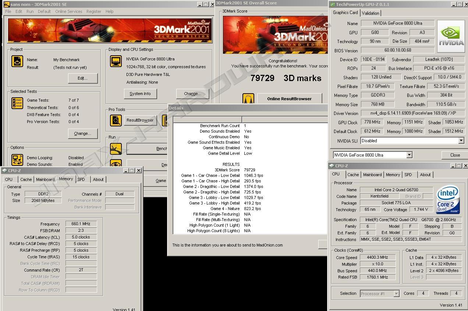Image resolution: width=468 pixels, height=311 pixels.
Task: Open the Edit menu in 3DMark2001
Action: point(19,11)
